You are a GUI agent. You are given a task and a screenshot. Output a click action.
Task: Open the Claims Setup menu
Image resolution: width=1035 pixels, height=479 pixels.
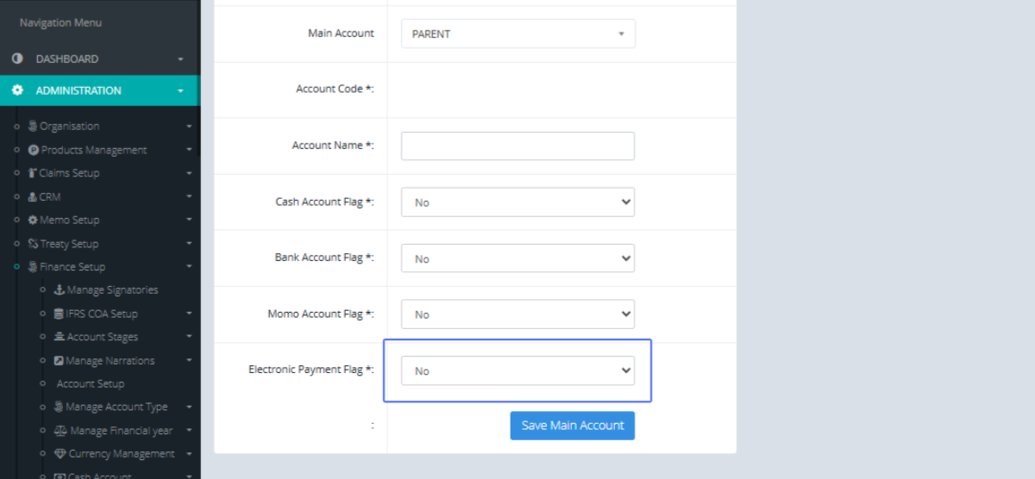69,173
